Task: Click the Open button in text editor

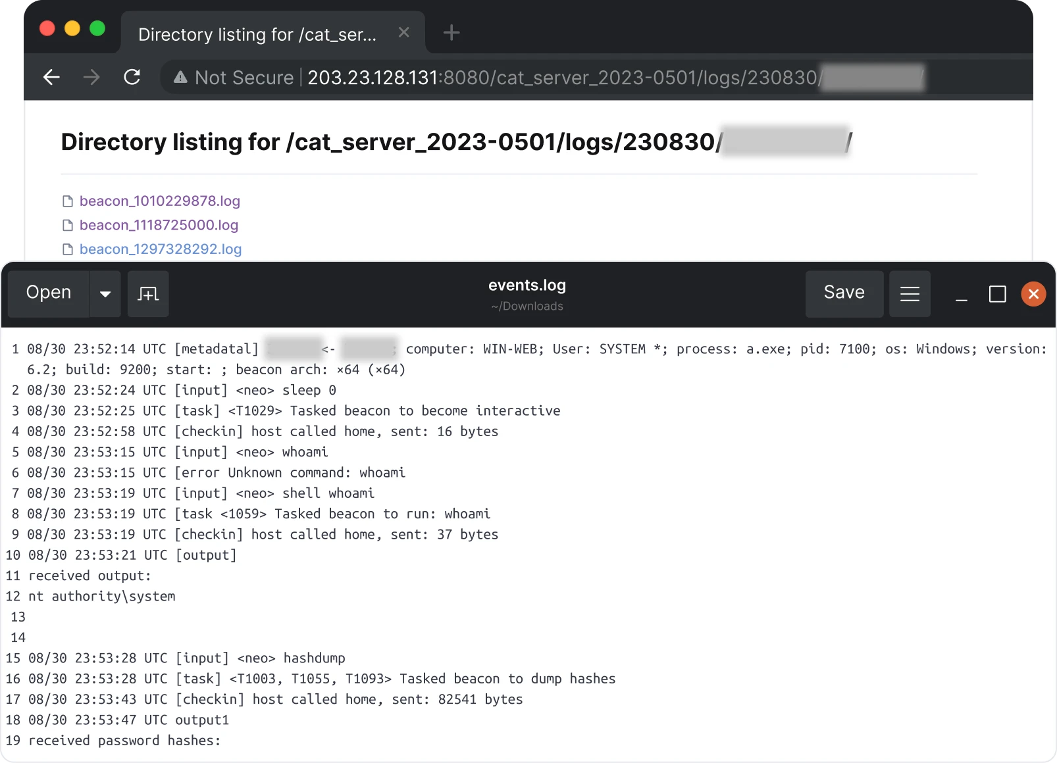Action: pos(49,293)
